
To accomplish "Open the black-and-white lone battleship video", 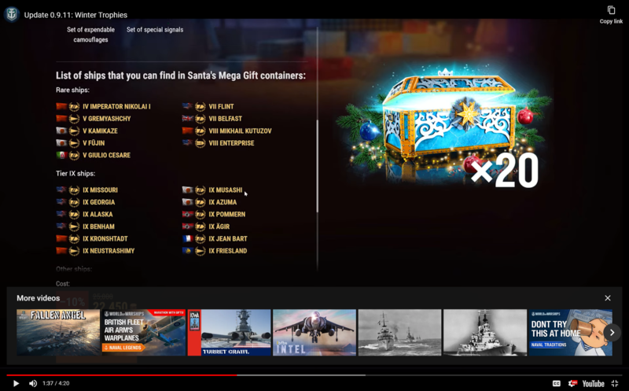I will (485, 333).
